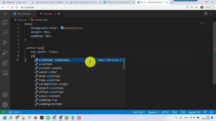Viewport: 216px width, 121px height.
Task: Click the vscode.dev address bar
Action: coord(102,7)
